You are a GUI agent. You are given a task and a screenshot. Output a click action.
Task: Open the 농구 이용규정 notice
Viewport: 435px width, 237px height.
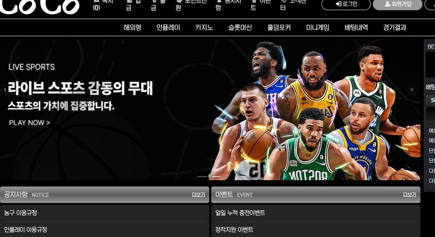[x=20, y=213]
